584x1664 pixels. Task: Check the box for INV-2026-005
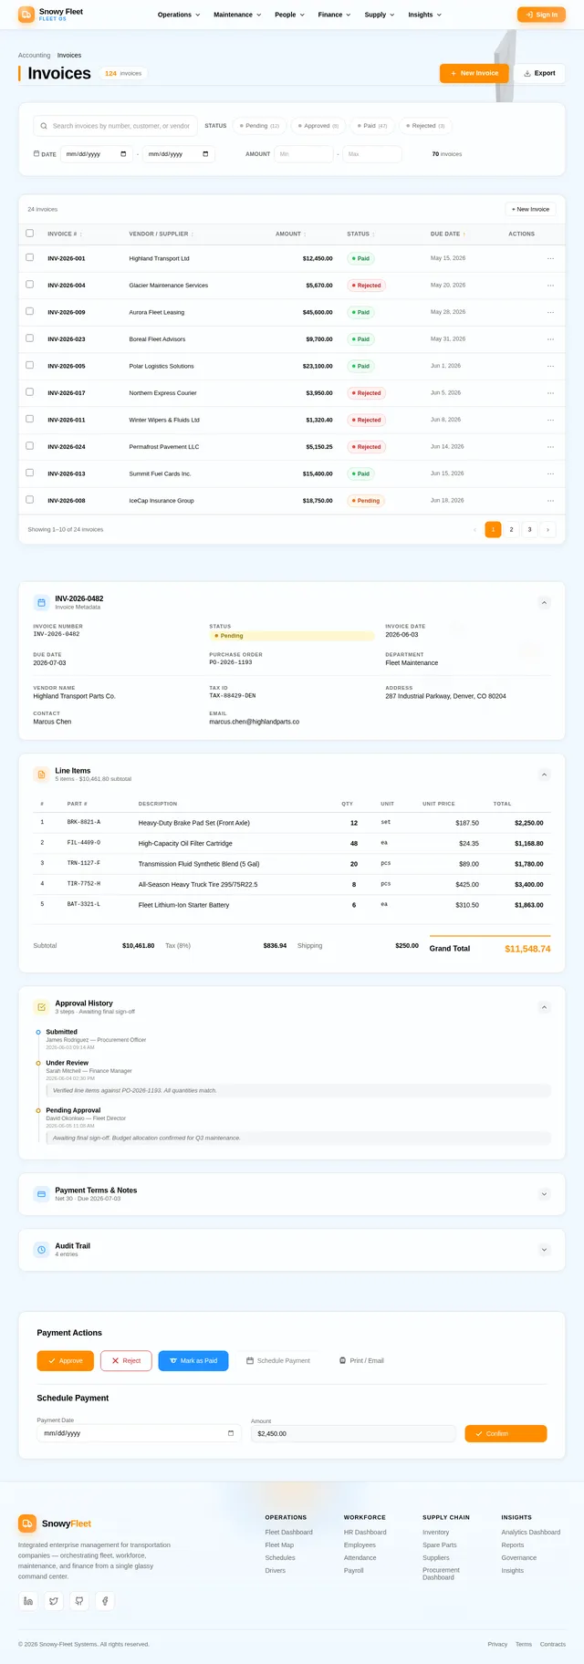pos(30,366)
